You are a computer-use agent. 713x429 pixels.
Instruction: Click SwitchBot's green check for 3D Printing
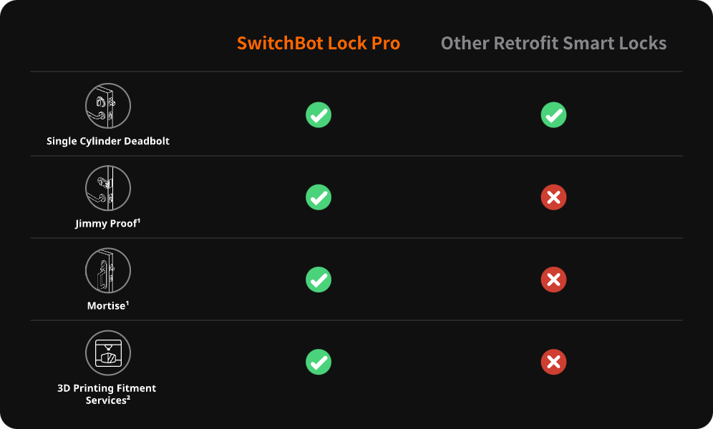(x=319, y=362)
